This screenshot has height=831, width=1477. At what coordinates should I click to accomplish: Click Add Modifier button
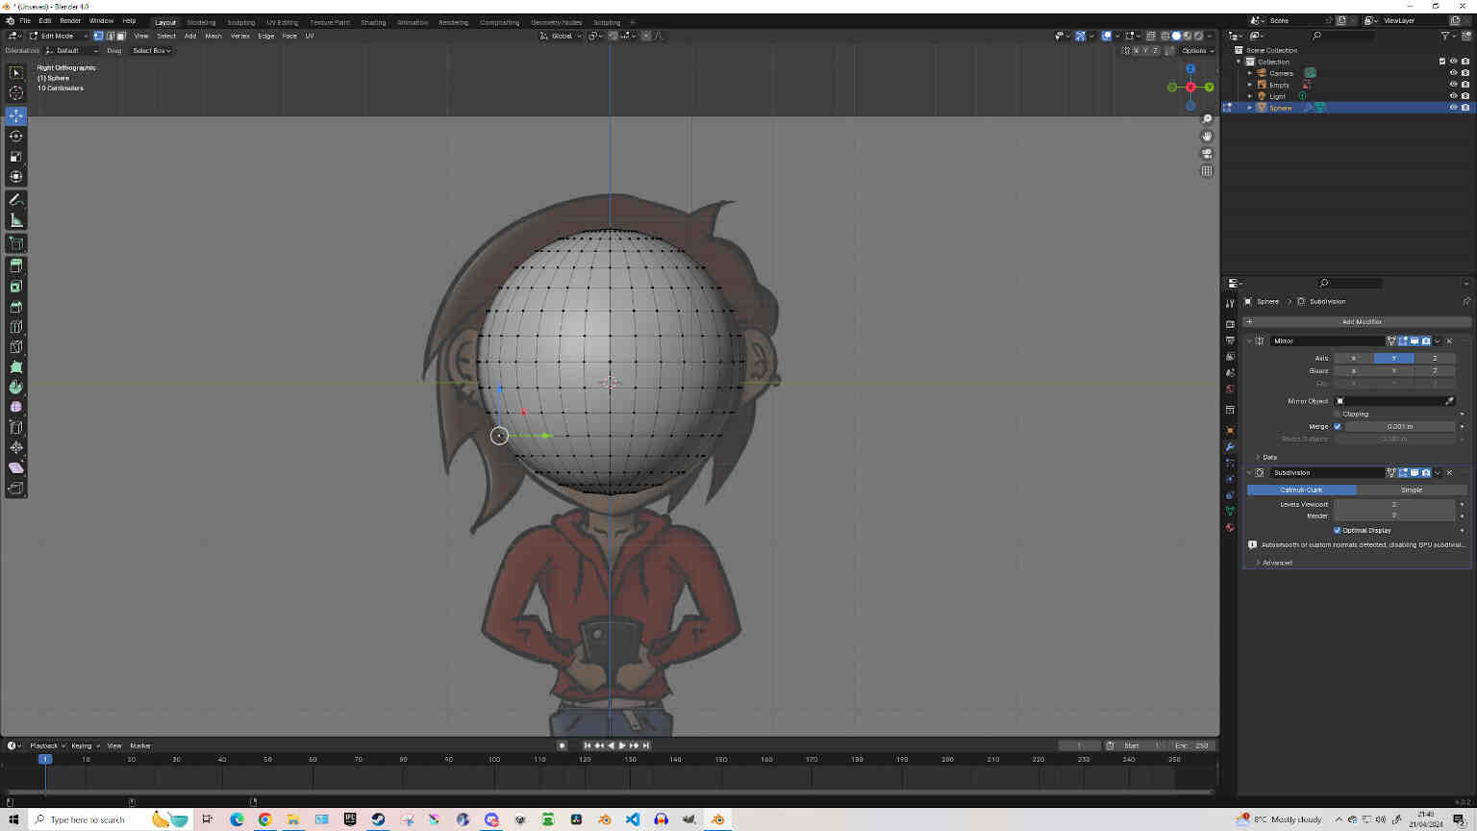1358,321
